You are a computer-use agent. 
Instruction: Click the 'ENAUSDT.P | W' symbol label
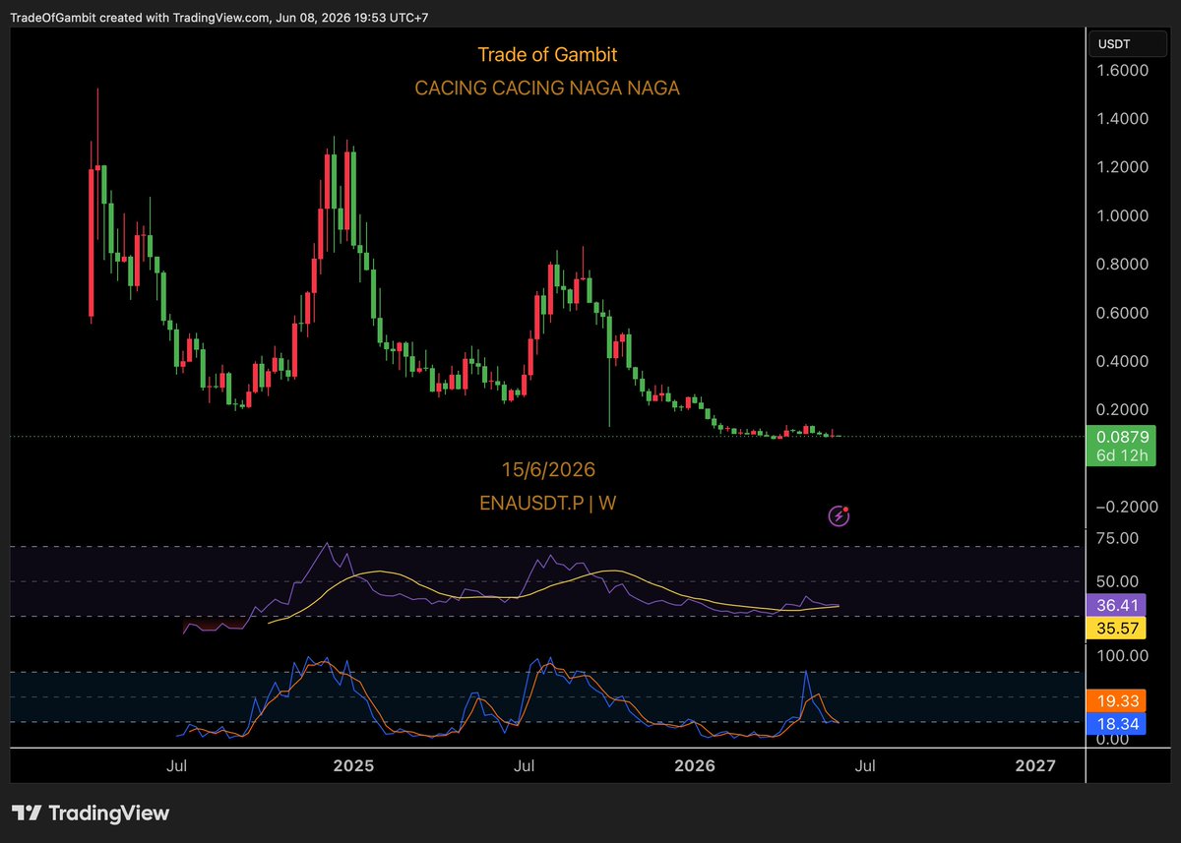(x=547, y=503)
